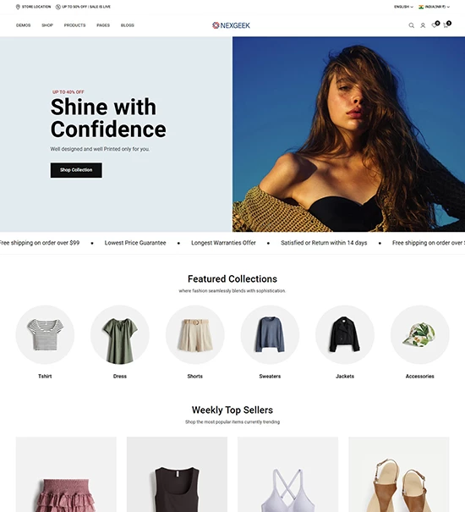Select the Tshirt collection thumbnail
The height and width of the screenshot is (512, 465).
pos(45,334)
